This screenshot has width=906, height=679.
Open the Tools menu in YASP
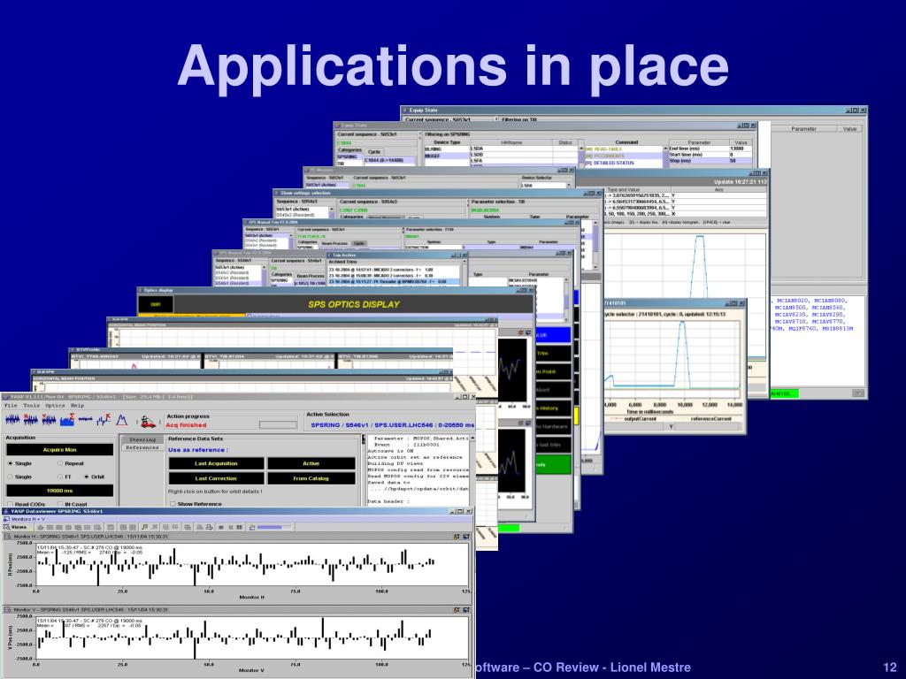click(31, 405)
